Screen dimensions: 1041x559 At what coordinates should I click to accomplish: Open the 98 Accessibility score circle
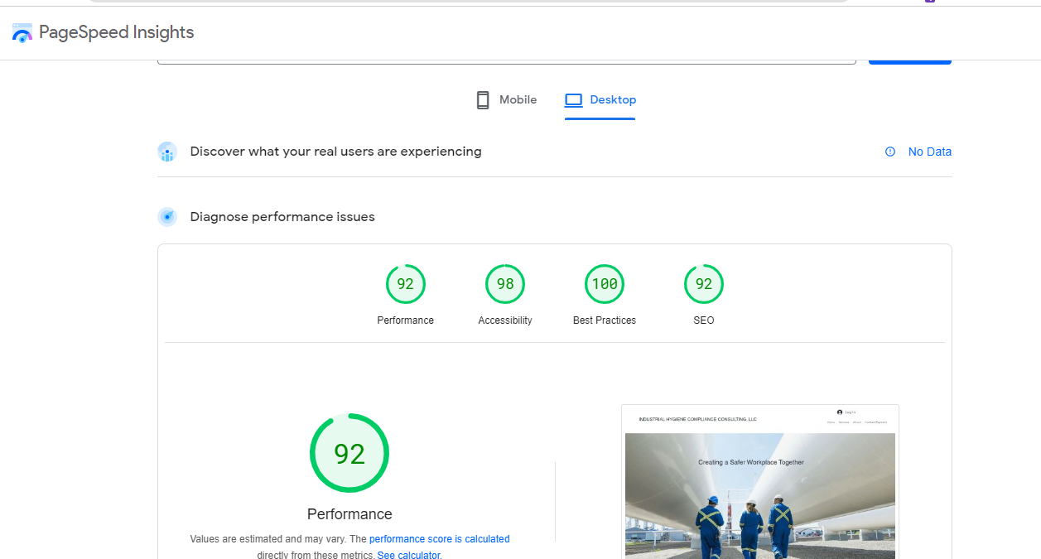click(x=504, y=284)
